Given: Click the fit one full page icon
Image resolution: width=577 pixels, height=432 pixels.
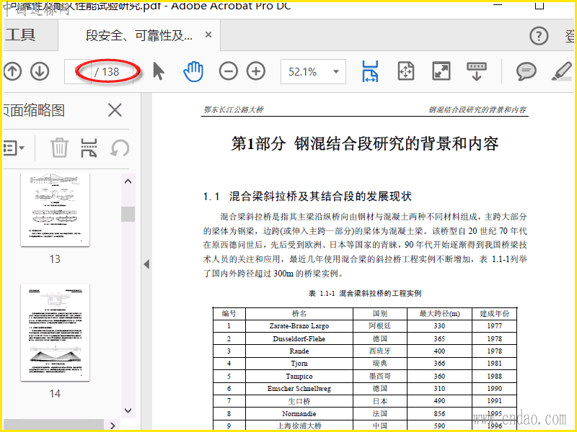Looking at the screenshot, I should click(x=406, y=71).
